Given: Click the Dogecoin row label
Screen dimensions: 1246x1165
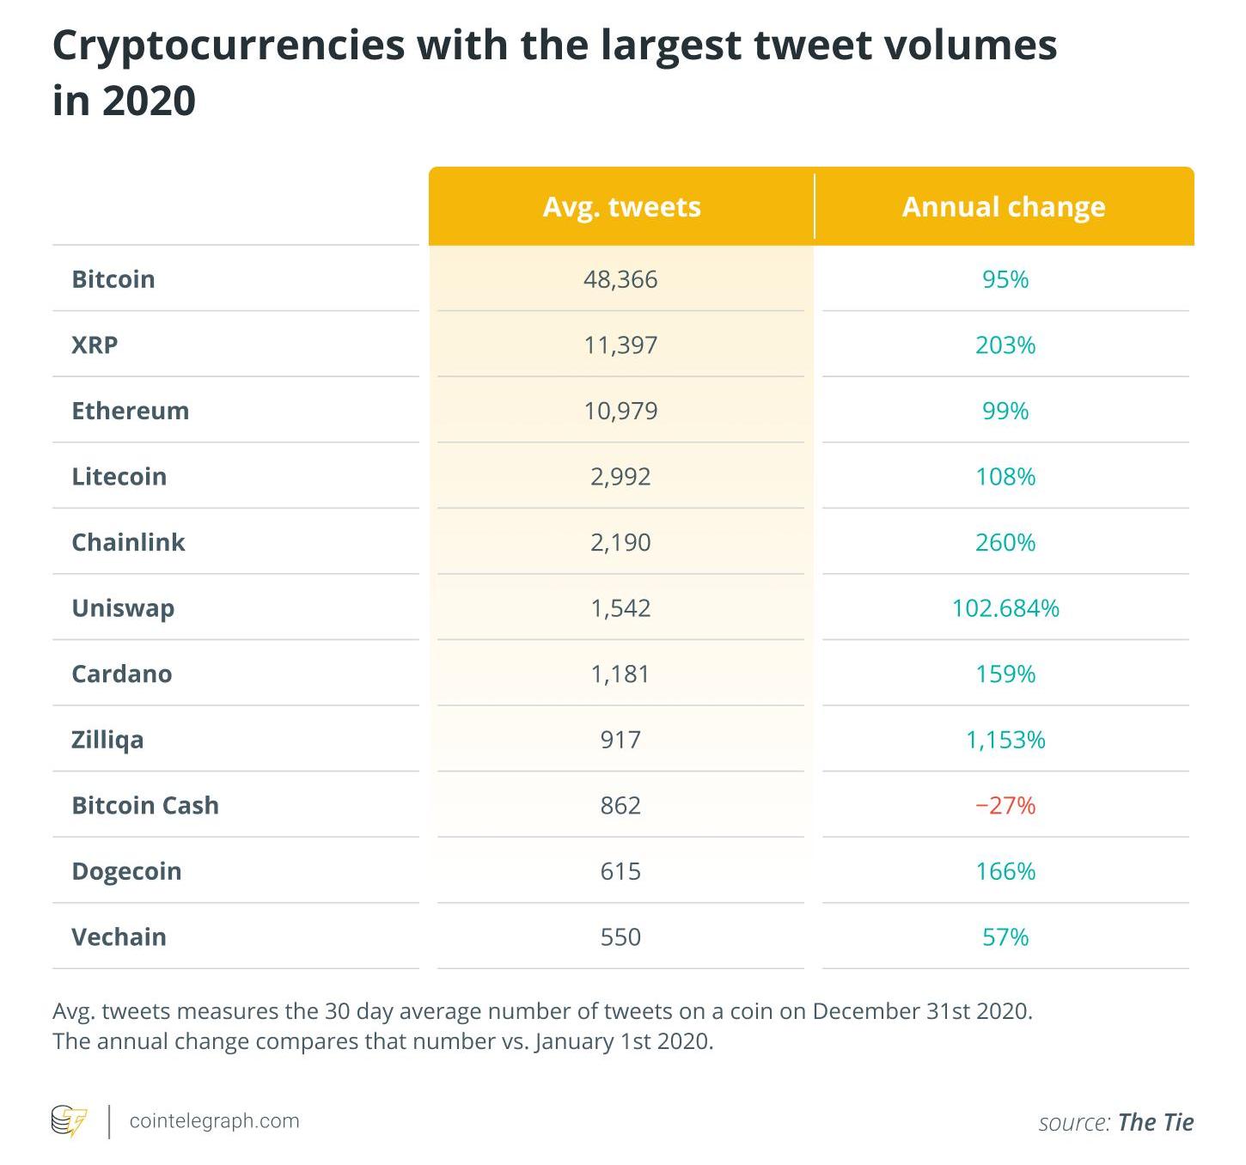Looking at the screenshot, I should point(126,871).
